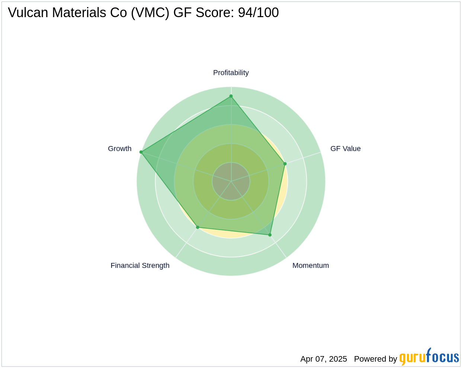Viewport: 462px width, 368px height.
Task: Click the innermost gray-green circle
Action: click(x=231, y=181)
